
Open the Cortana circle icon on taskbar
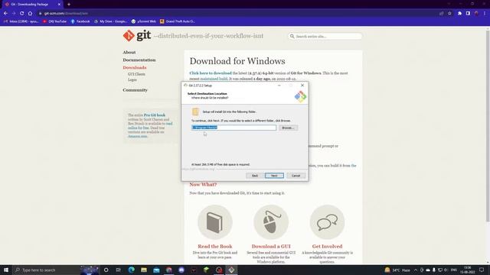coord(106,270)
